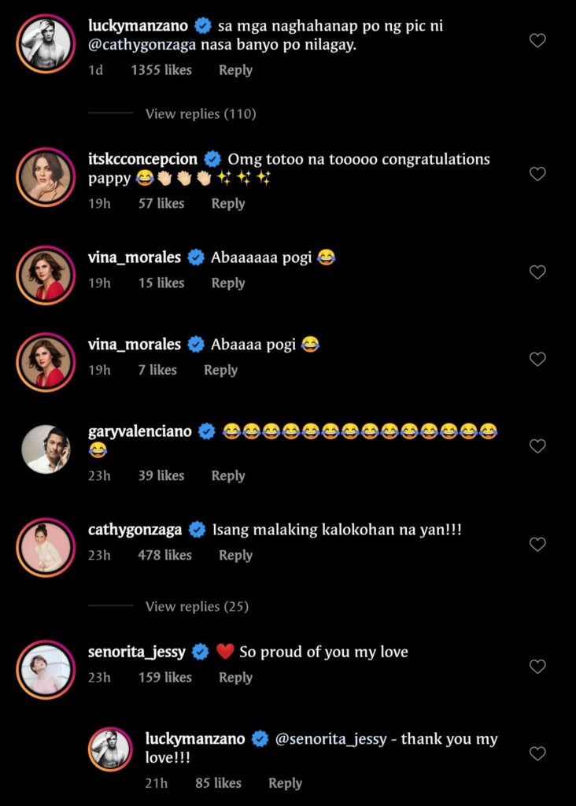Reply to garyvalenciano's comment
The height and width of the screenshot is (806, 576).
click(228, 475)
